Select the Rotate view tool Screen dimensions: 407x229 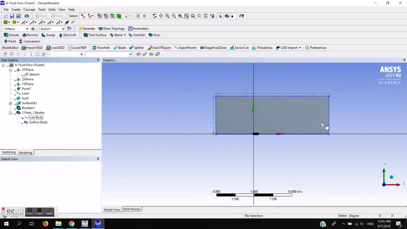tap(155, 16)
